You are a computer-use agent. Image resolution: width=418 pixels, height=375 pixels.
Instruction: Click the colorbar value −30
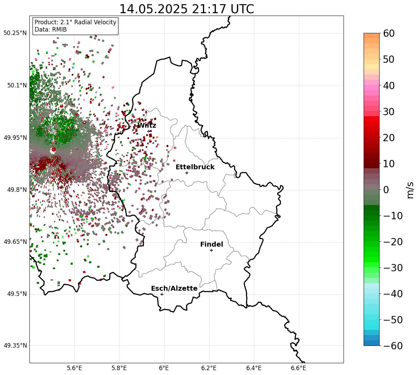pyautogui.click(x=393, y=268)
